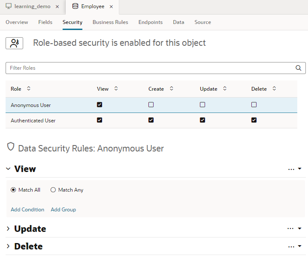Enable Create permission for Anonymous User

pyautogui.click(x=151, y=105)
